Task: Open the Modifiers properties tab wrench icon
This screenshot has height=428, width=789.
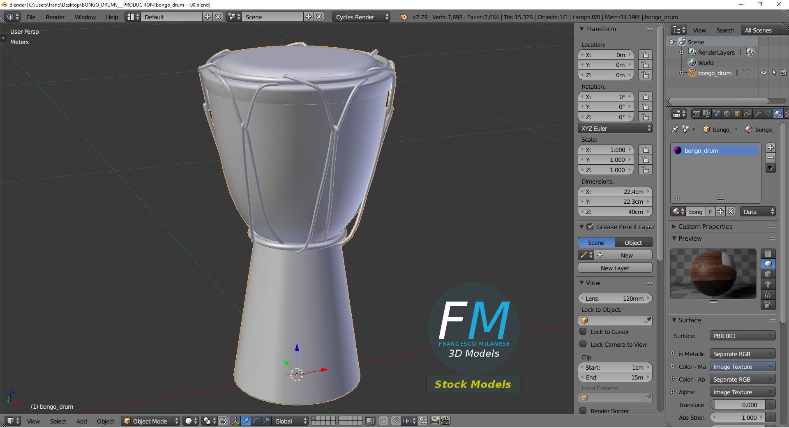Action: click(x=758, y=113)
